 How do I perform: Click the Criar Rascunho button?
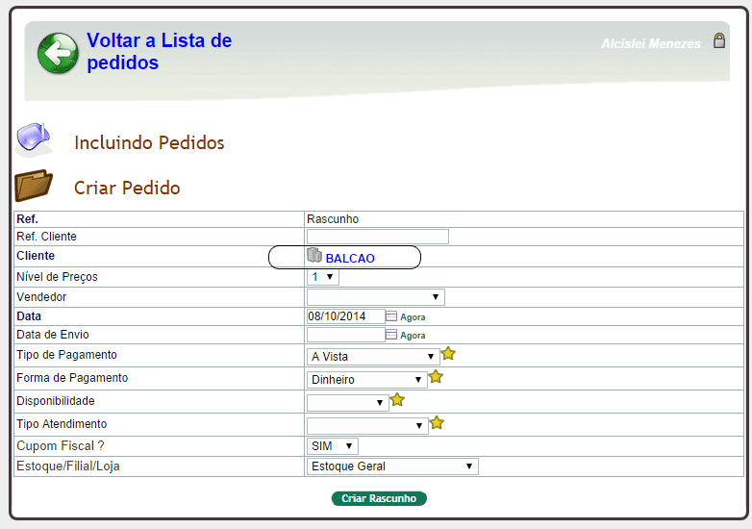379,499
